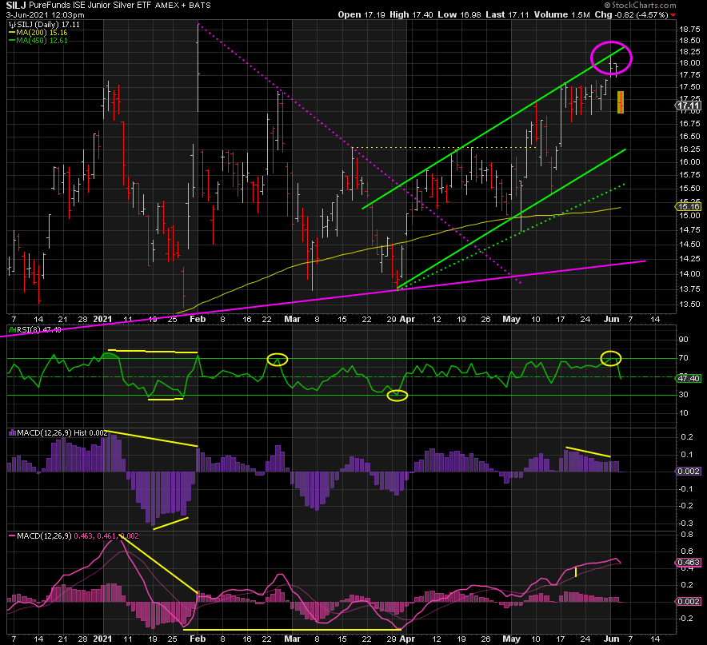The height and width of the screenshot is (645, 707).
Task: Click the SILJ (Daily) 17.11 legend entry
Action: point(48,25)
